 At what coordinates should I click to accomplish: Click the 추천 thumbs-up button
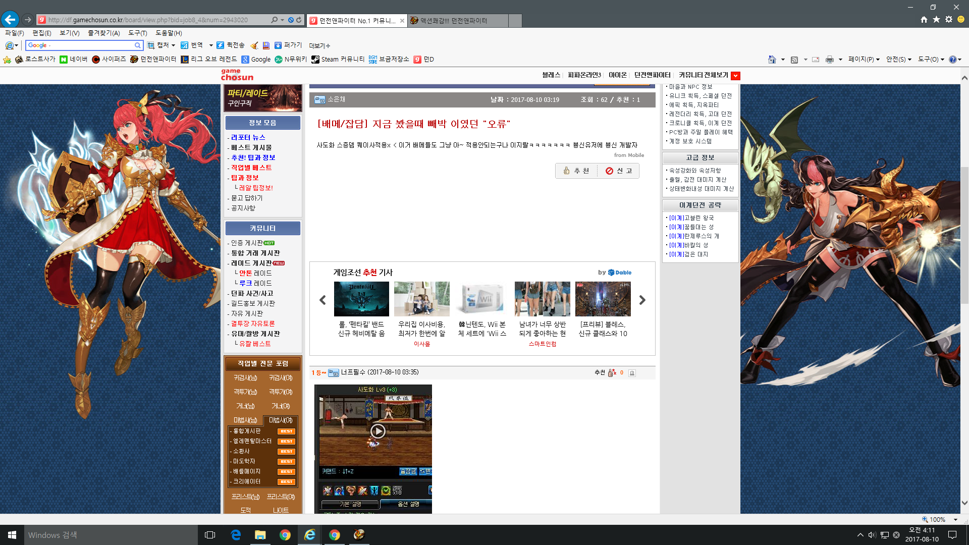click(576, 171)
